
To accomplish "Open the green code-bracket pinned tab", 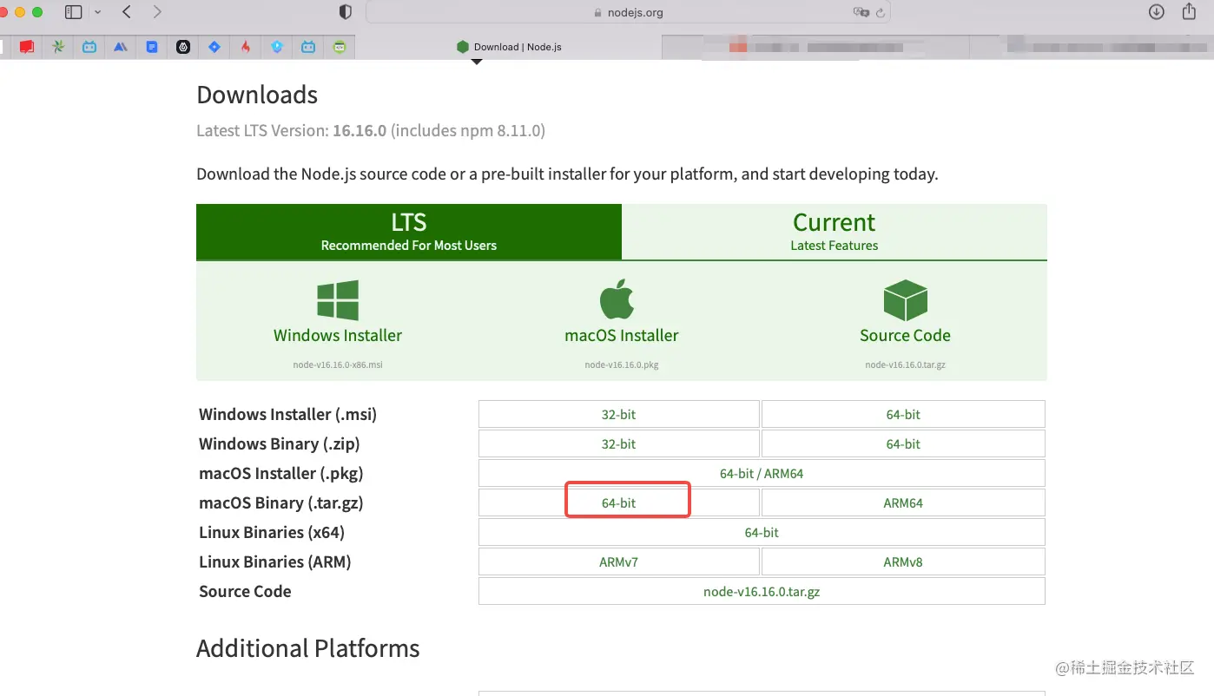I will tap(340, 47).
